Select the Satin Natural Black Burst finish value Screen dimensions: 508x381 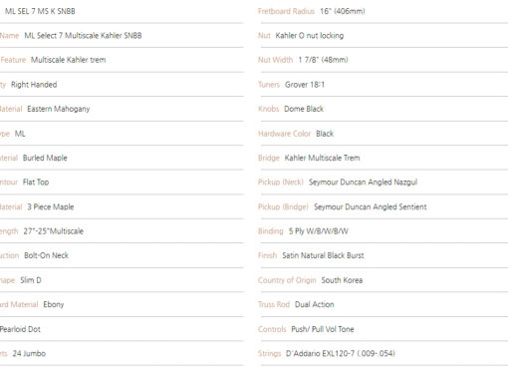coord(323,255)
